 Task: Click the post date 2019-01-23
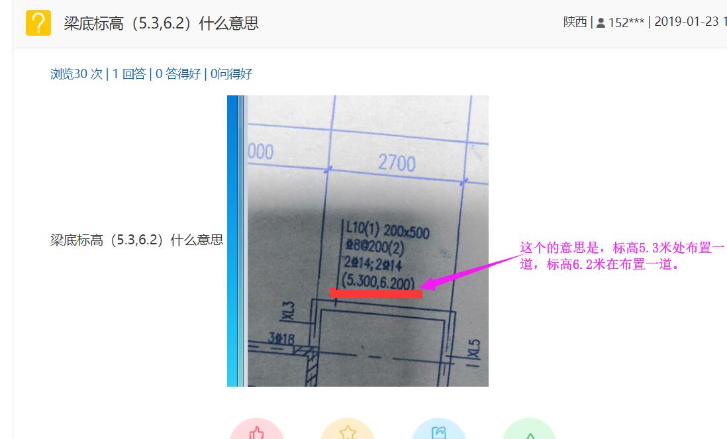(686, 22)
